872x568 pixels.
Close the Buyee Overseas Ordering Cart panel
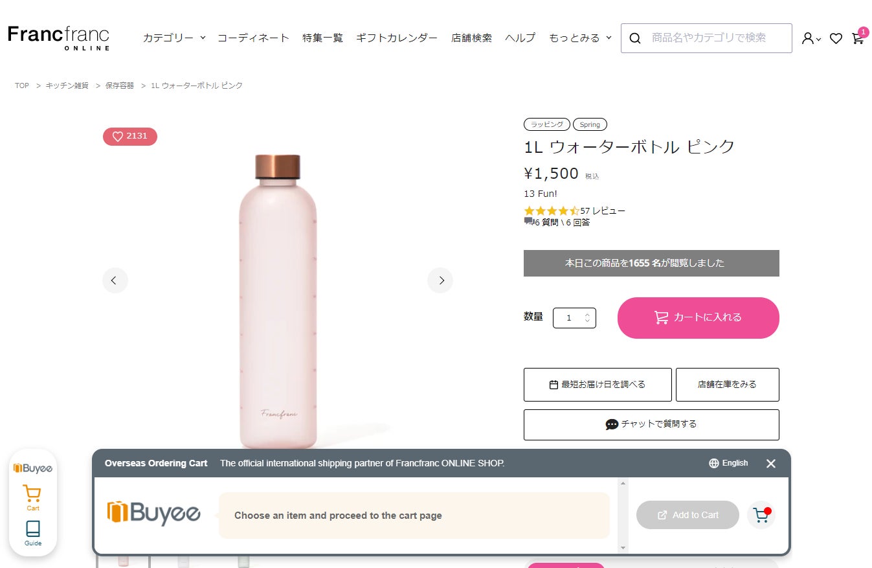click(770, 463)
